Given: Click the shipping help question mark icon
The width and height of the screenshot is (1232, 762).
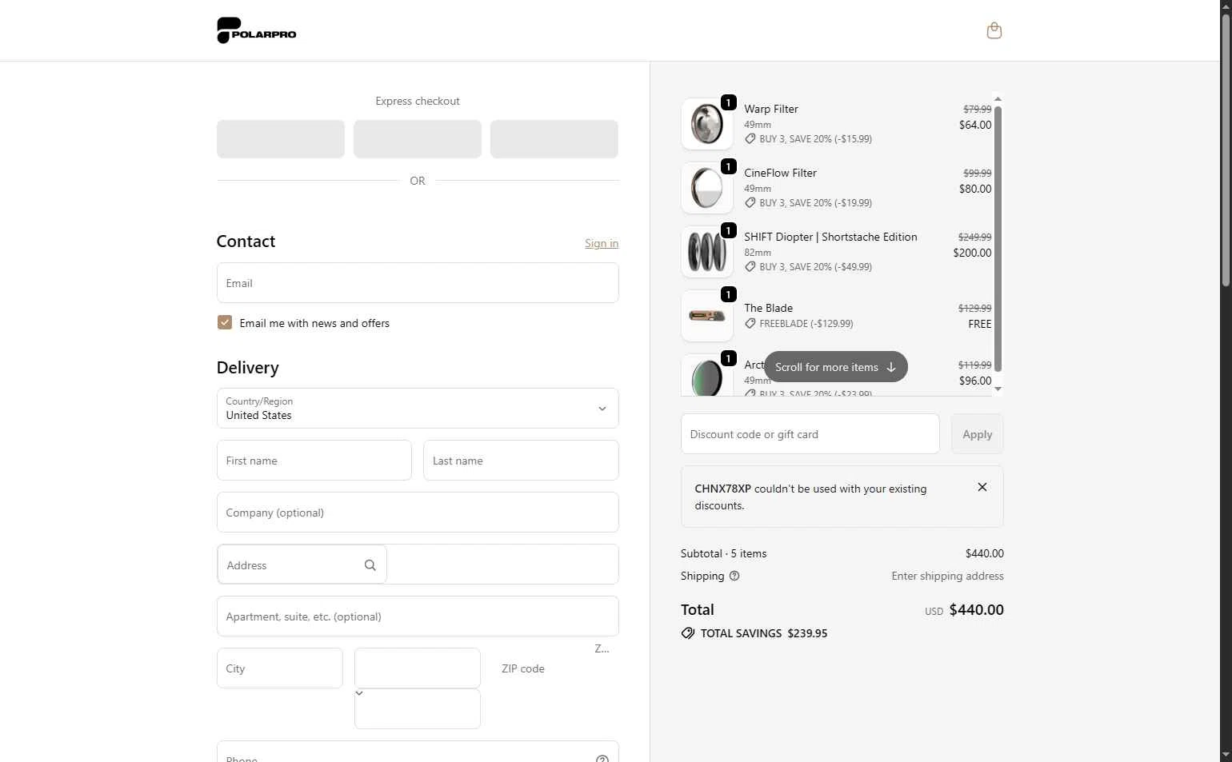Looking at the screenshot, I should (734, 576).
